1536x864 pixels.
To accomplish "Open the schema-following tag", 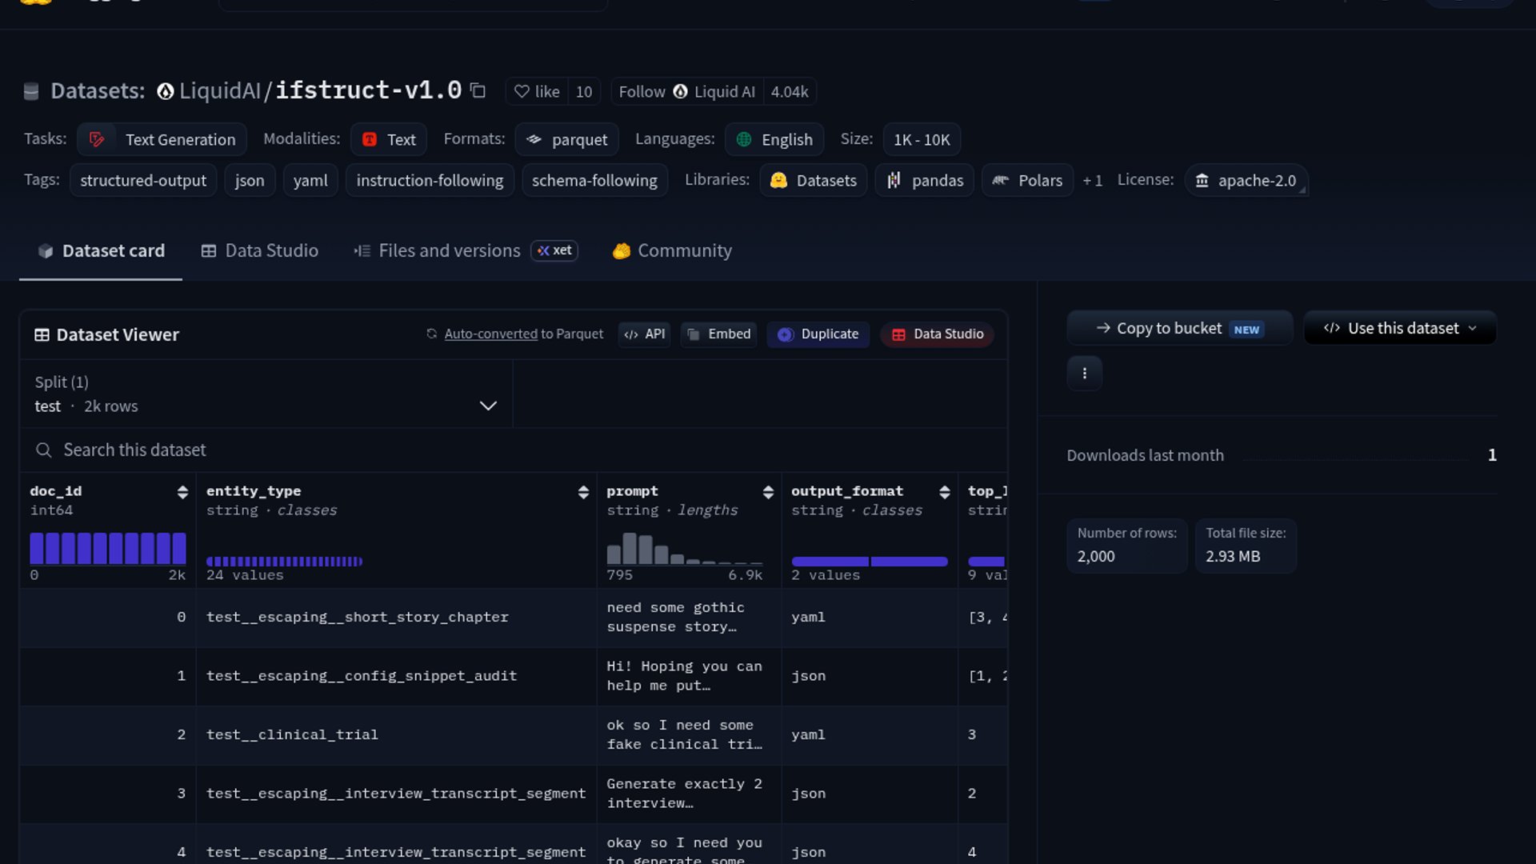I will (594, 180).
